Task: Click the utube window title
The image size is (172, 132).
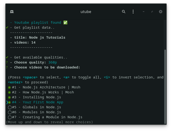Action: (x=86, y=12)
